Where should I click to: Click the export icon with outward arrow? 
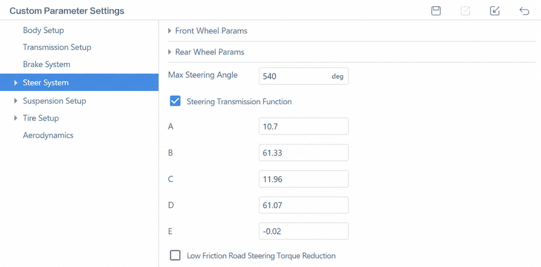pyautogui.click(x=465, y=11)
